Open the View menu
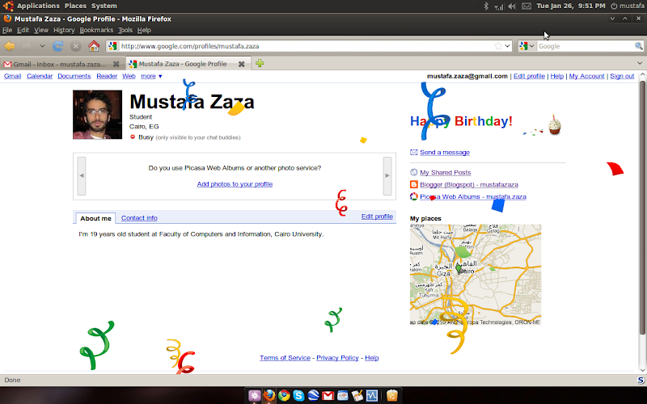This screenshot has height=404, width=647. (x=41, y=30)
